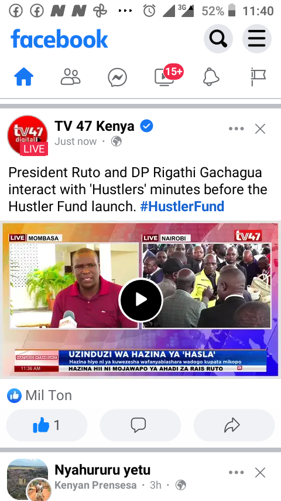Open the Nyahururu yetu group

coord(102,470)
